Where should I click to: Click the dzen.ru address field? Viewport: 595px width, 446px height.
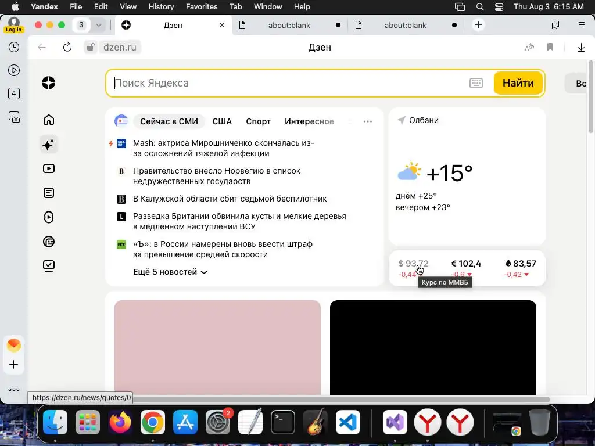pos(120,47)
